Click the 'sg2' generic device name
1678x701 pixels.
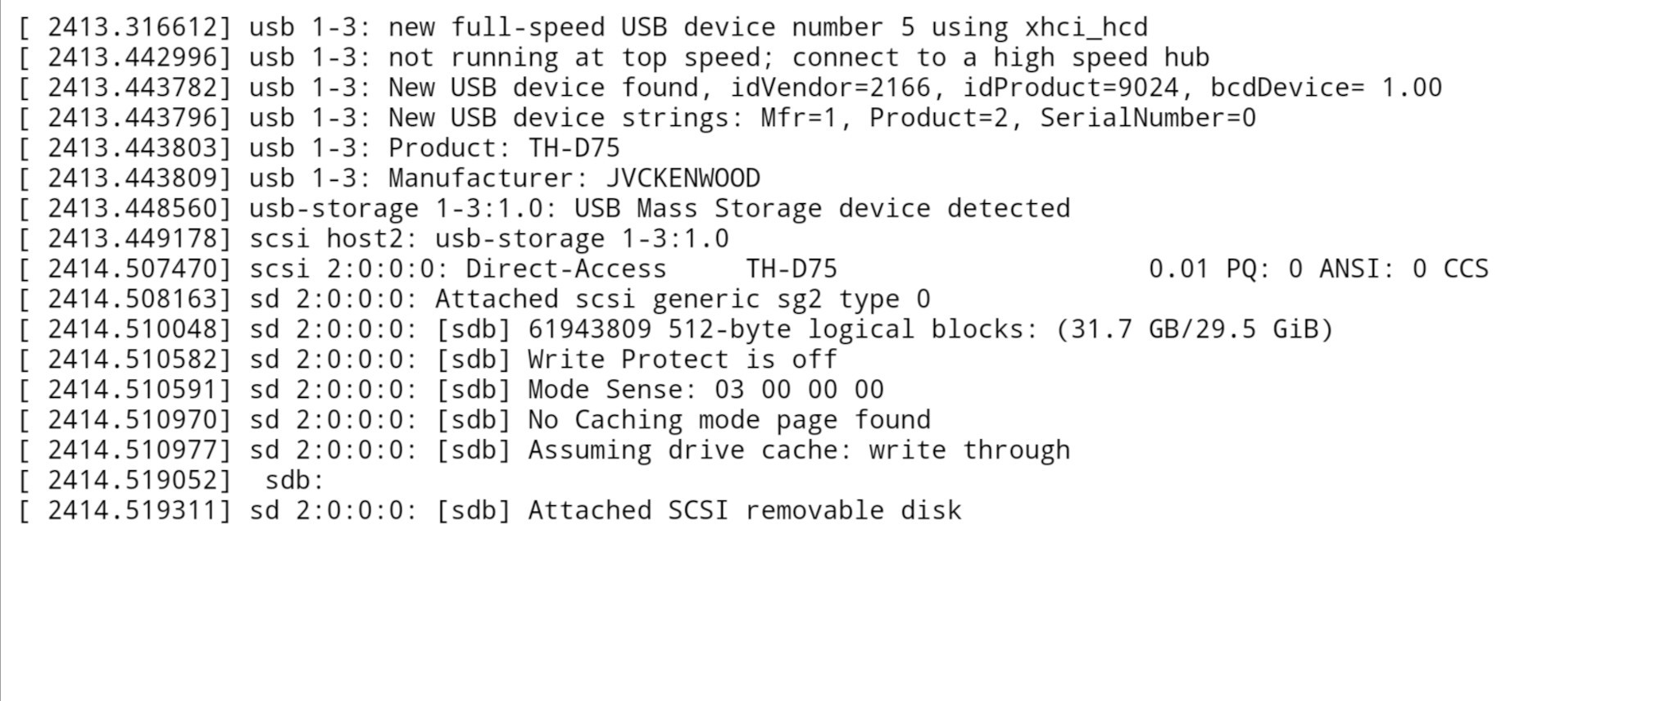coord(799,300)
